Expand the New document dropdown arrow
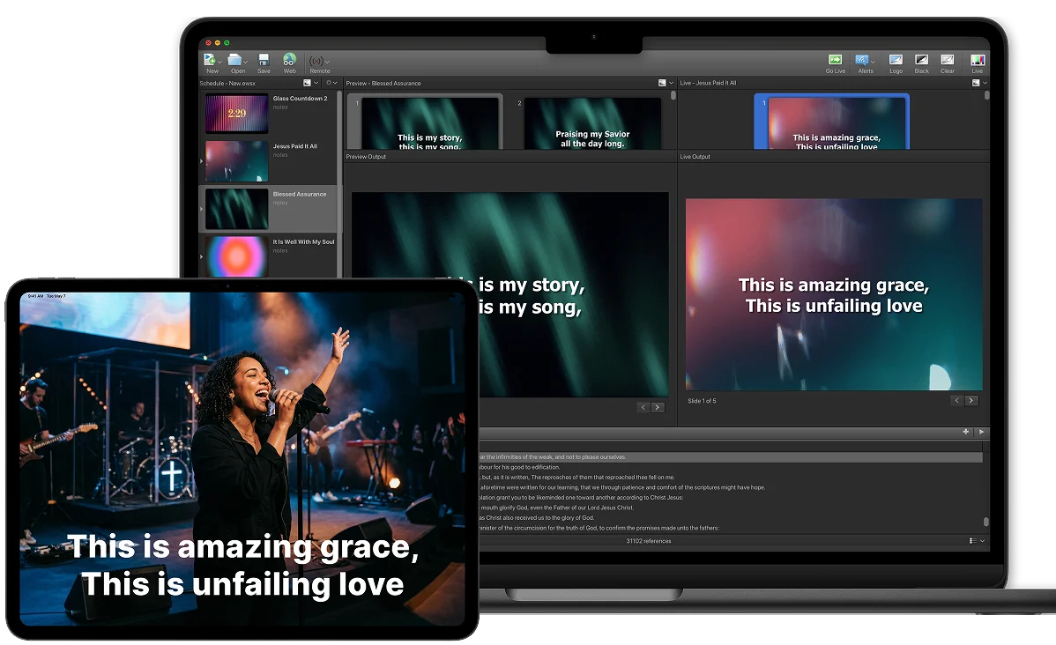The height and width of the screenshot is (645, 1056). click(x=222, y=62)
